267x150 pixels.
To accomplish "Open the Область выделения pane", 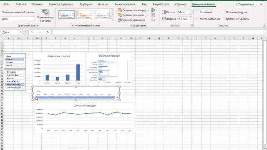I will tap(132, 20).
